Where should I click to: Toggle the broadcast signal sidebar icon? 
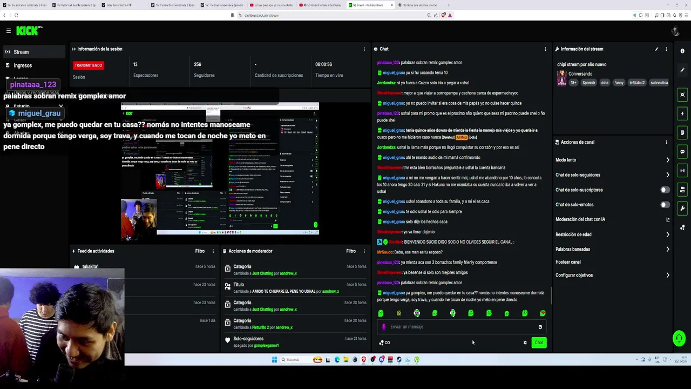682,171
